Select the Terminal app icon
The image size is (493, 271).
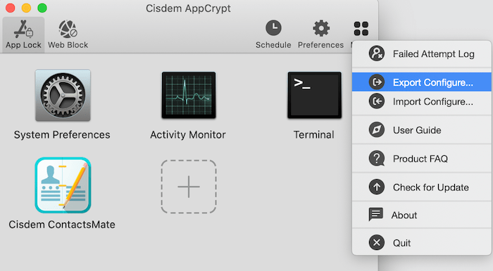314,95
